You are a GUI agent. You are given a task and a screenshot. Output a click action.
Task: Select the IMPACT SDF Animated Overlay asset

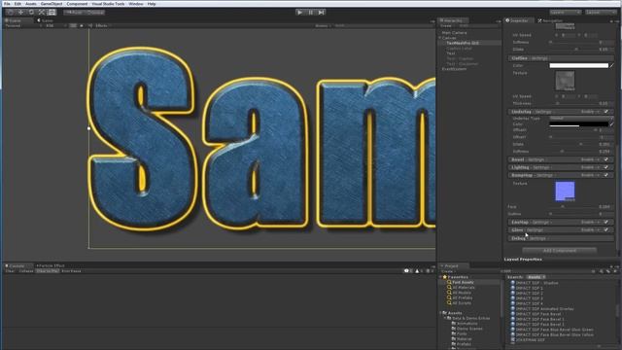click(544, 309)
